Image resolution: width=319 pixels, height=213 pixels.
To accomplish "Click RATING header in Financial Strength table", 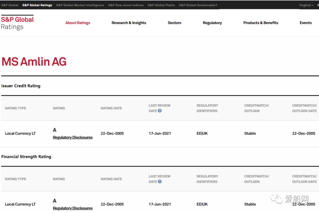I will (59, 179).
